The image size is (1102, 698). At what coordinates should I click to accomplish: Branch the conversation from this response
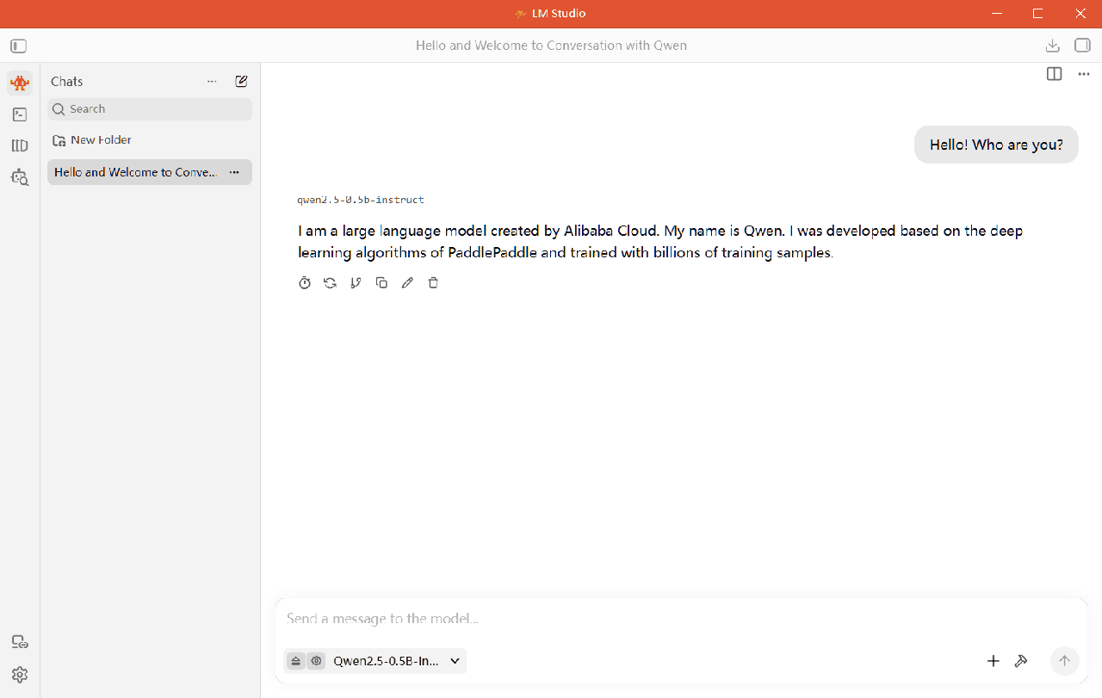click(x=356, y=282)
